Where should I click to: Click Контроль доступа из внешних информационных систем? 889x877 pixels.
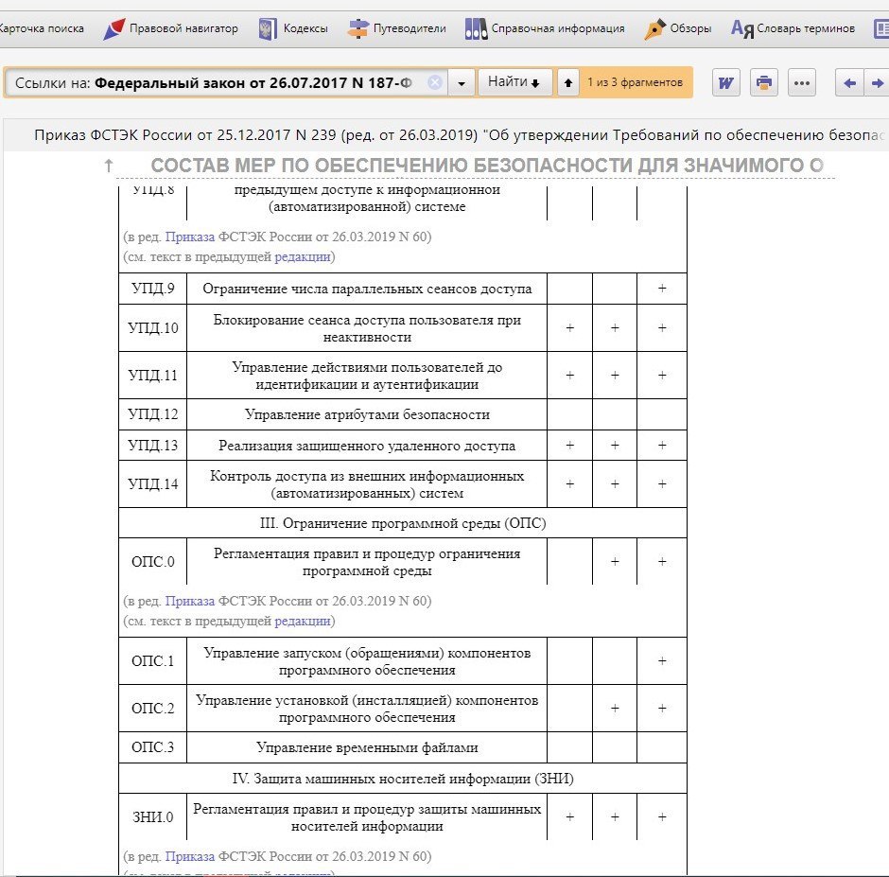[367, 484]
